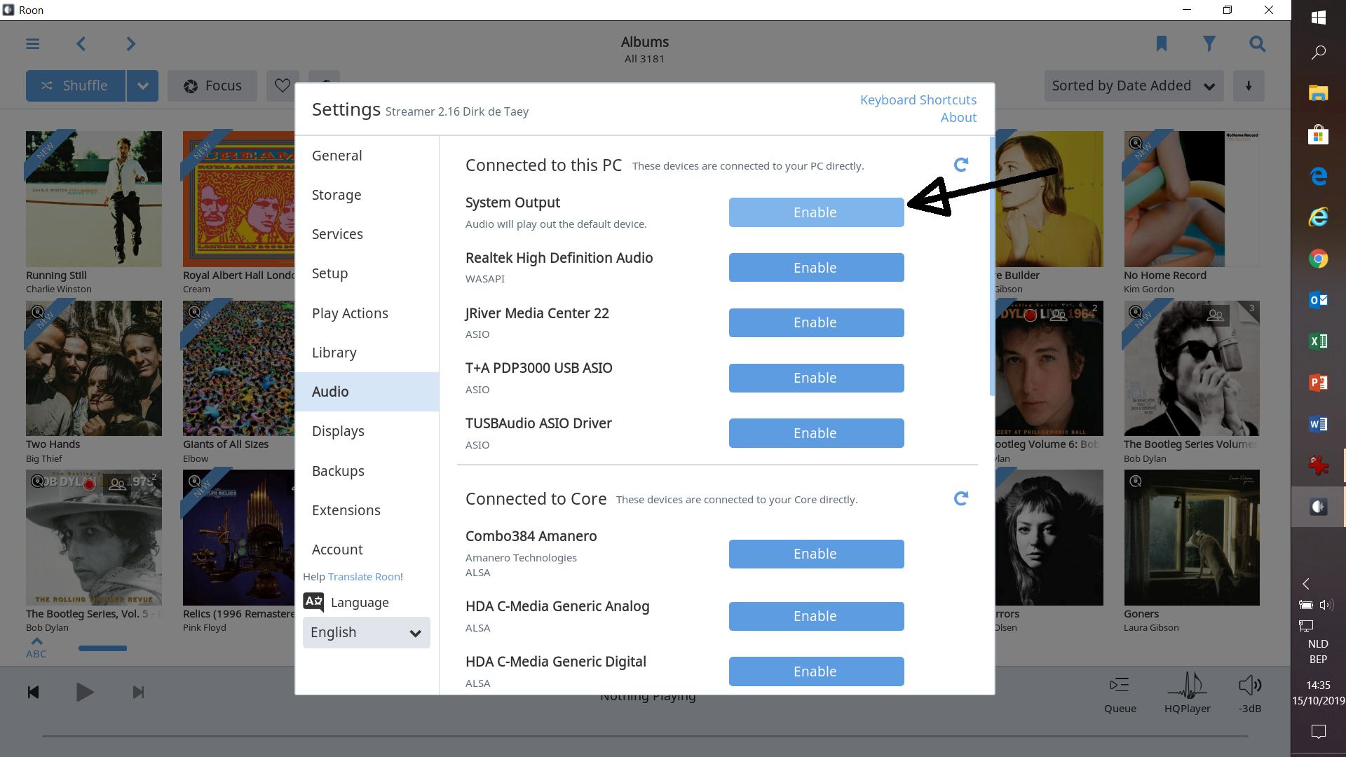Open the Goners album cover
Screen dimensions: 1346x757
point(1192,538)
